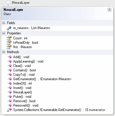Select the NeuralLayer() constructor entry
The height and width of the screenshot is (116, 115).
[x=23, y=92]
